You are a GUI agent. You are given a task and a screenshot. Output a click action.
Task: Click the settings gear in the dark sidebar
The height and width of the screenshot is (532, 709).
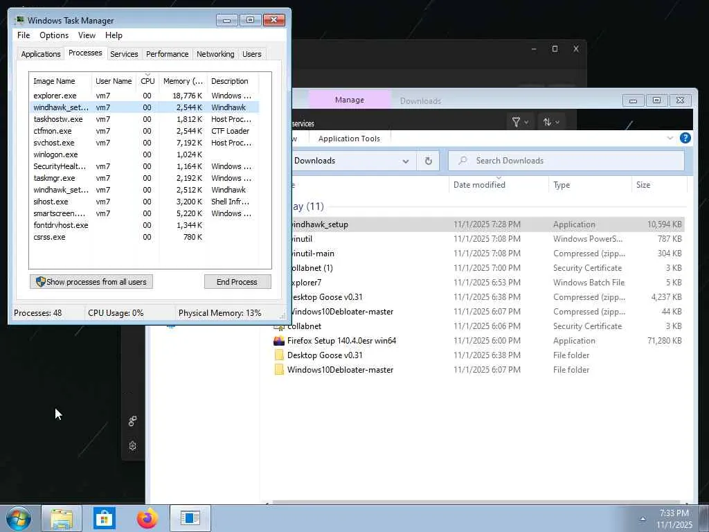(132, 445)
